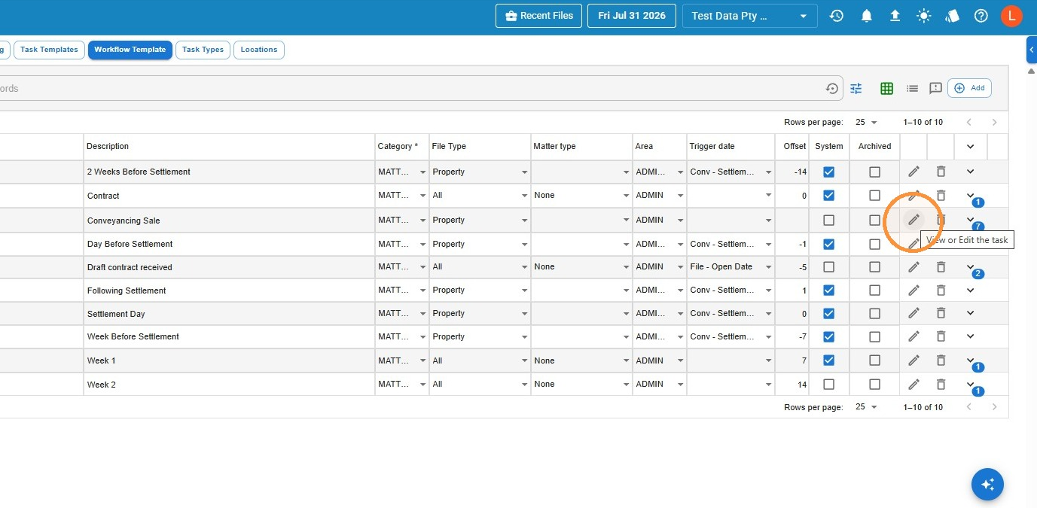The image size is (1037, 508).
Task: Open Area dropdown for Settlement Day row
Action: [660, 313]
